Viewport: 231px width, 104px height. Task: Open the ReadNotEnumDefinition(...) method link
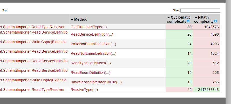click(93, 54)
